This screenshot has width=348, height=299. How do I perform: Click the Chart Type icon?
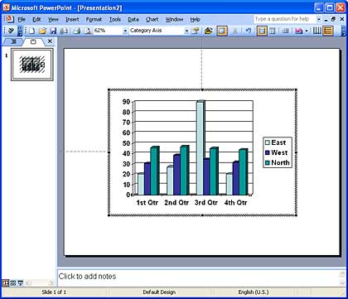click(299, 31)
